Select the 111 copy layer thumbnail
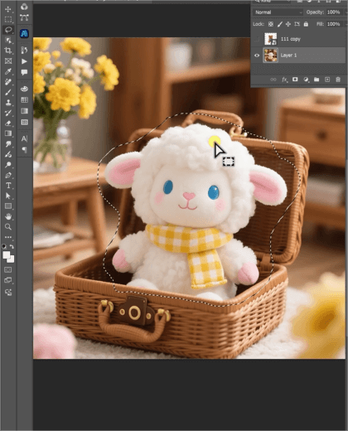 pos(271,39)
